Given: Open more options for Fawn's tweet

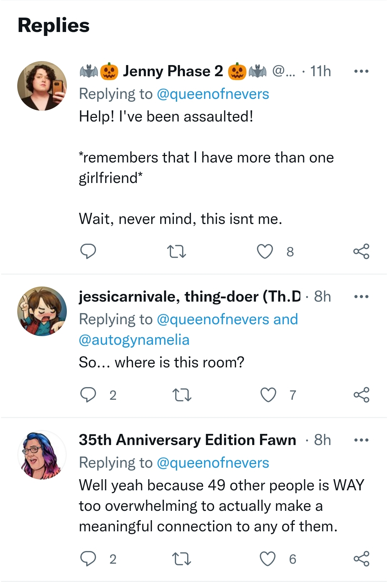Looking at the screenshot, I should point(361,440).
